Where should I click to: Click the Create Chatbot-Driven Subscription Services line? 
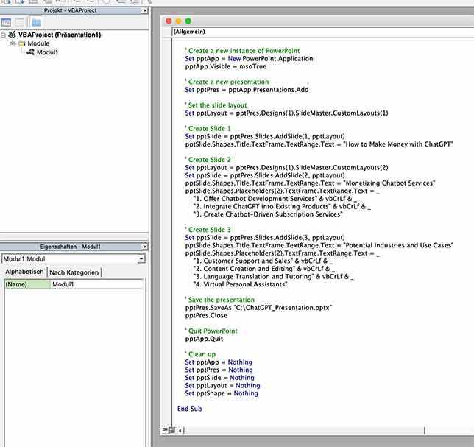[268, 214]
